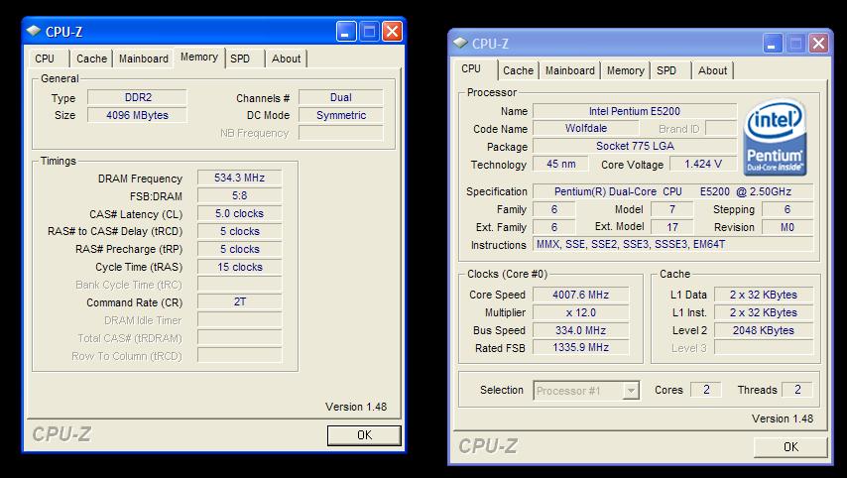Click the 2T Command Rate value
This screenshot has width=847, height=478.
point(239,302)
